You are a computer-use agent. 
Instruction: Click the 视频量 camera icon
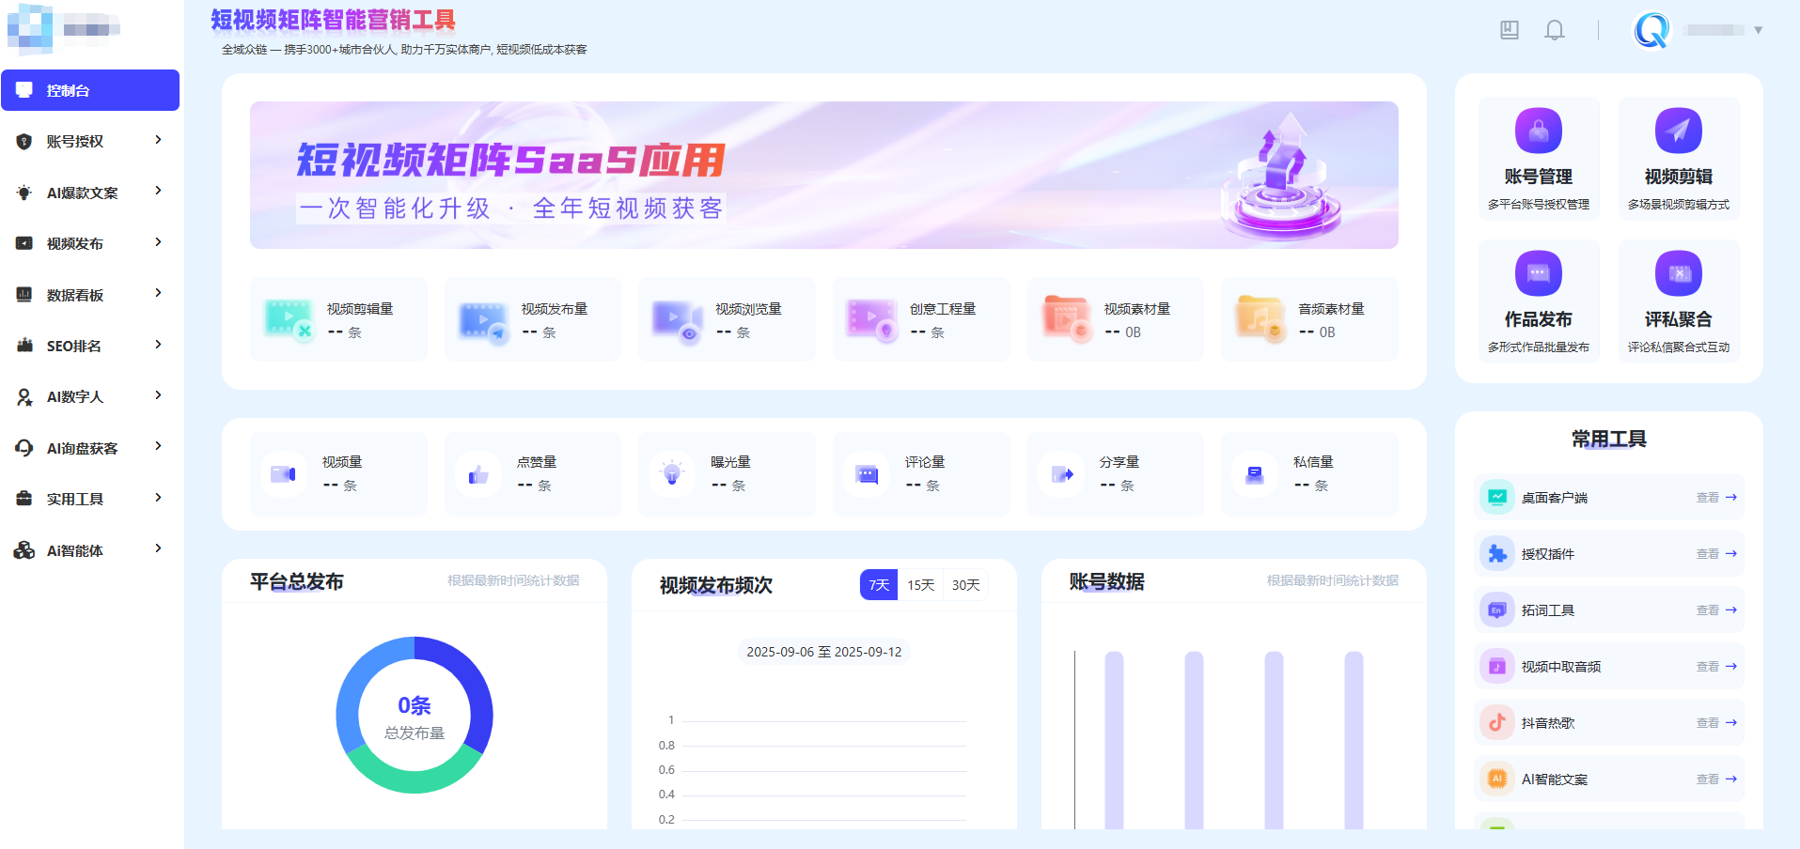tap(284, 474)
